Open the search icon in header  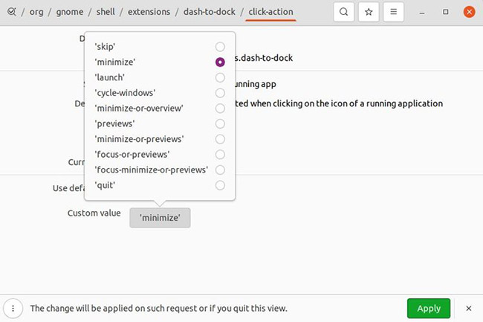click(x=343, y=12)
